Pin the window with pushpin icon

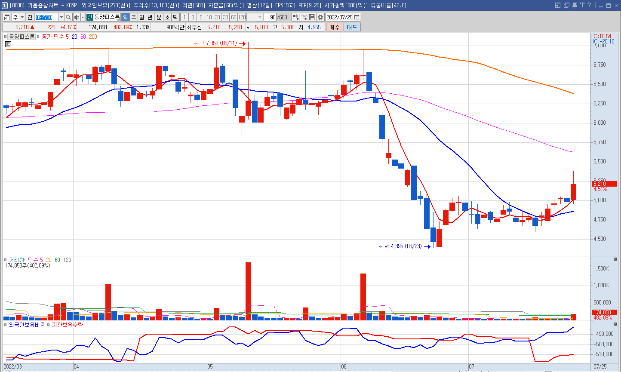point(575,5)
